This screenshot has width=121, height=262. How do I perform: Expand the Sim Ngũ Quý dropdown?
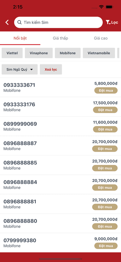click(x=20, y=69)
